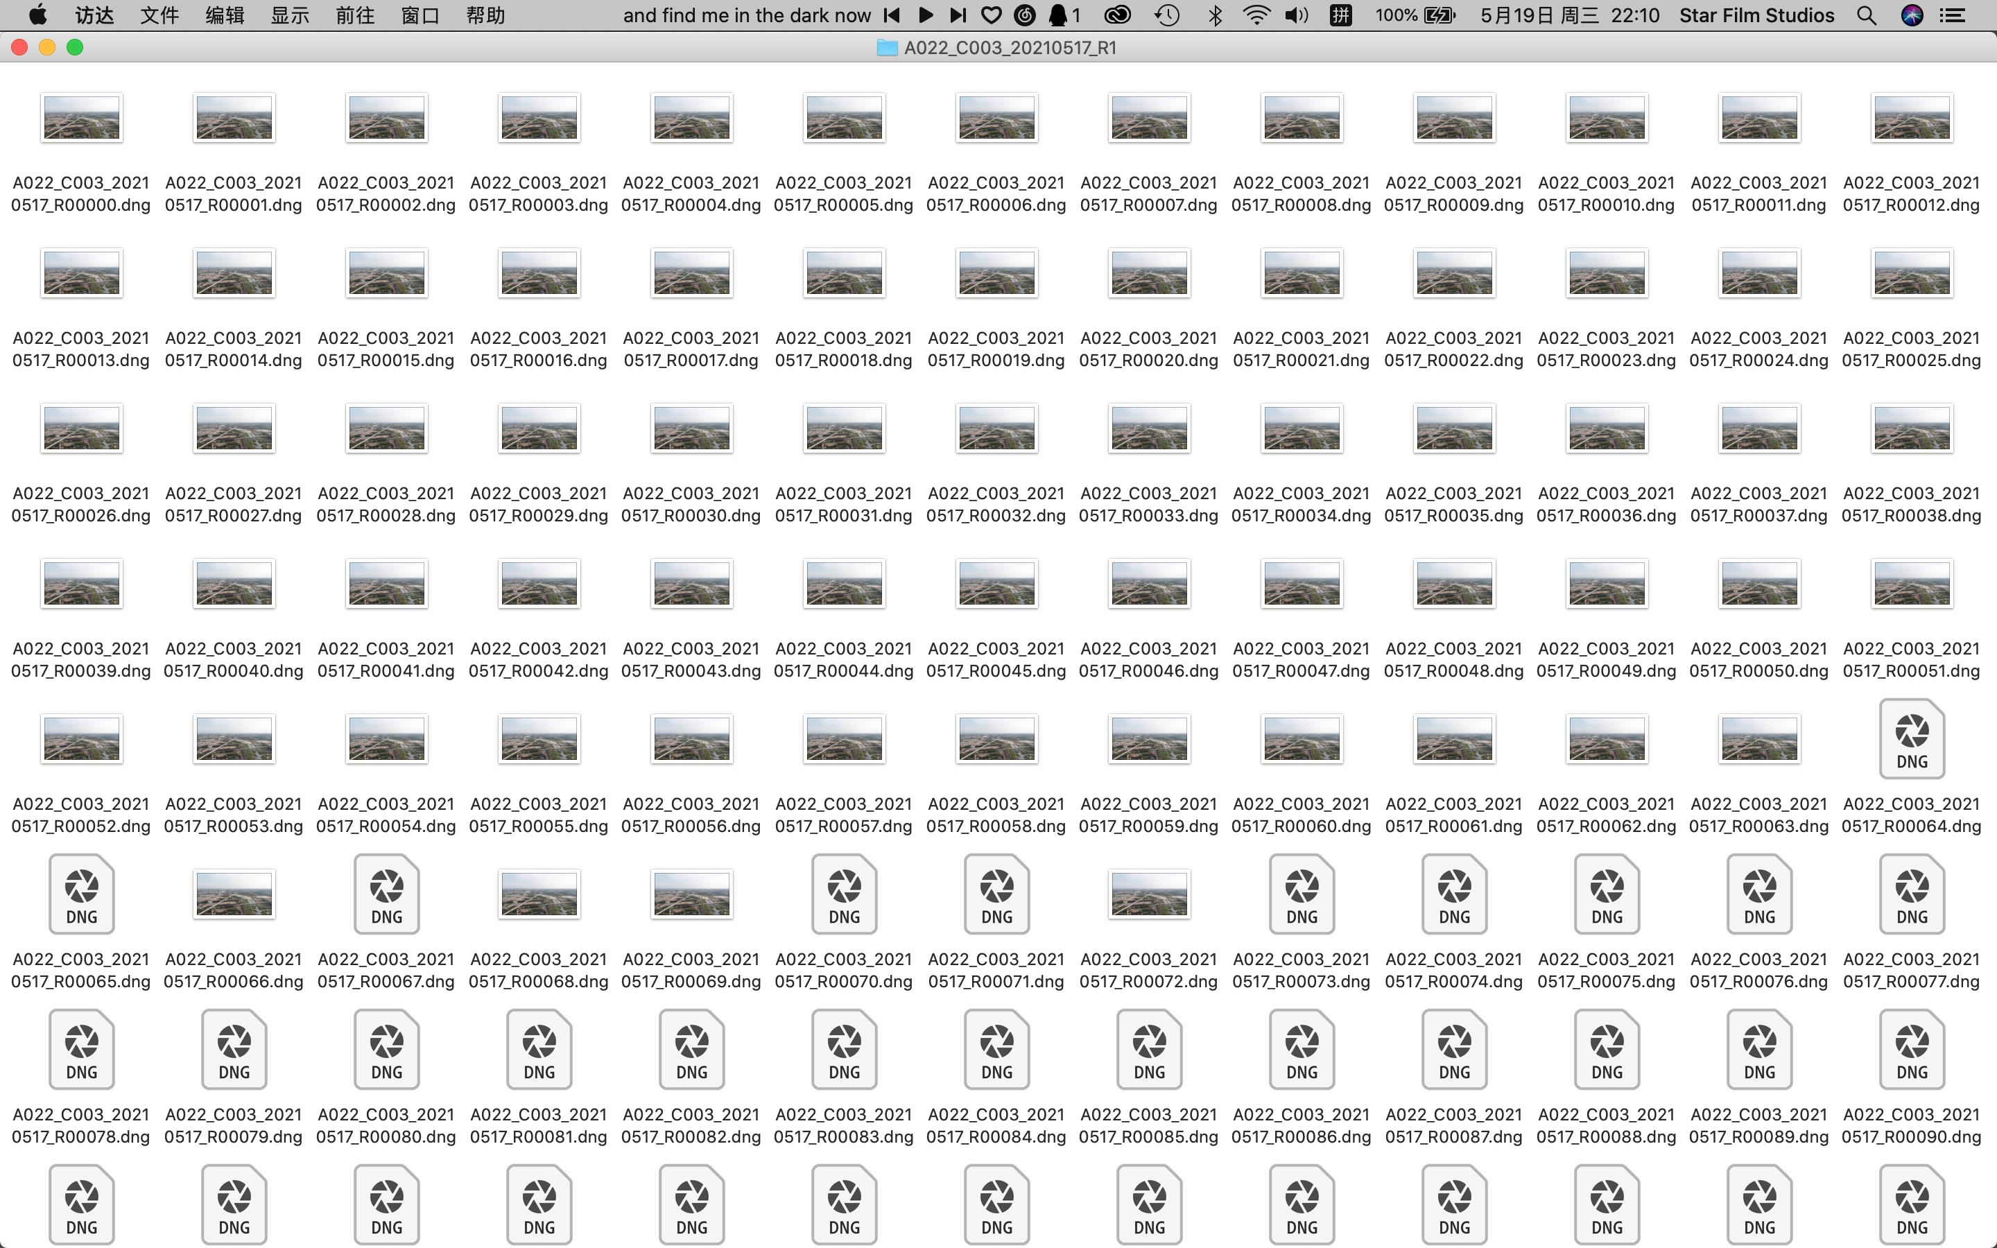Screen dimensions: 1997x1248
Task: Select DNG file icon R00064.dng
Action: coord(1911,738)
